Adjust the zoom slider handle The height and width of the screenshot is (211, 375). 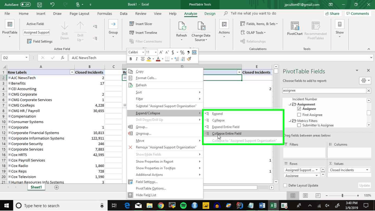pos(342,195)
